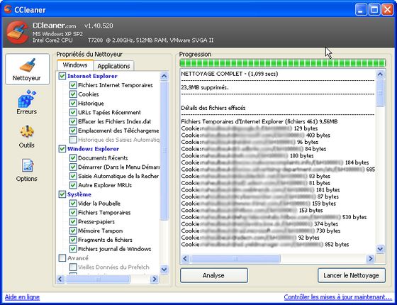The height and width of the screenshot is (305, 397).
Task: Select the cookie entry of 852 bytes
Action: [x=265, y=245]
